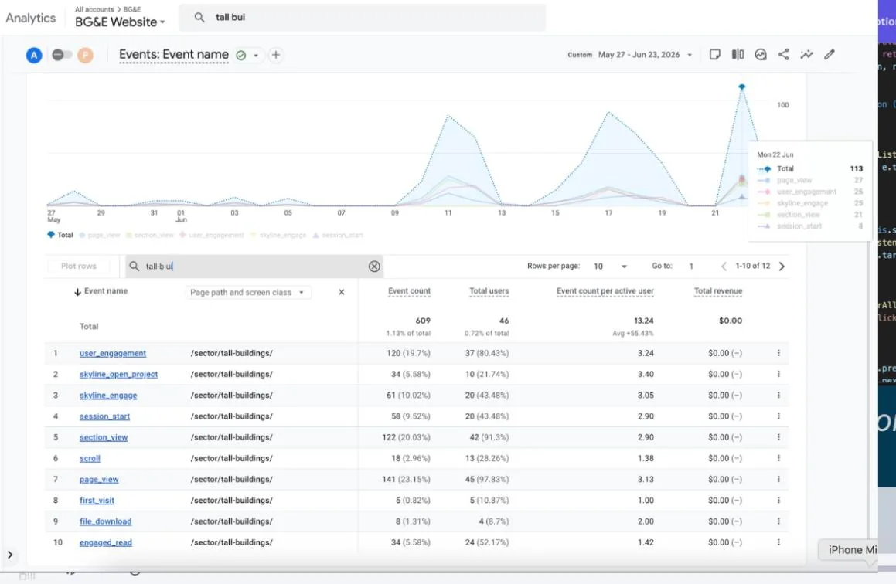Open the engaged_read event link

[x=106, y=542]
